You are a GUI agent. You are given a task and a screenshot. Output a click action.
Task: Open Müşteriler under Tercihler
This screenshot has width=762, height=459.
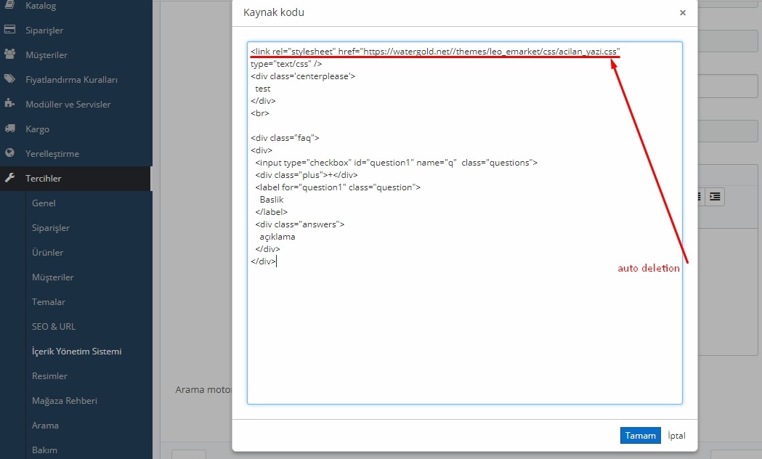[x=52, y=277]
